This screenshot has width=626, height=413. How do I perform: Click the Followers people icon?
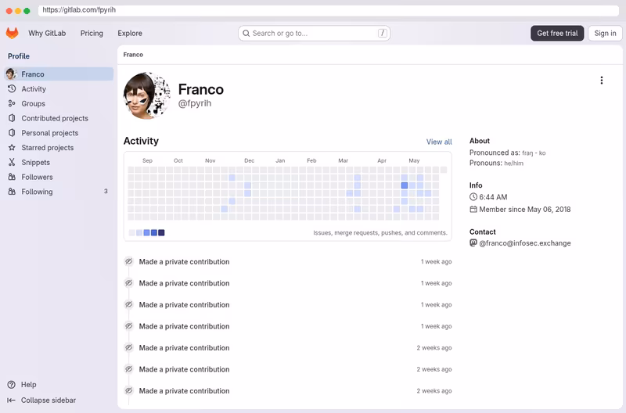pos(12,177)
